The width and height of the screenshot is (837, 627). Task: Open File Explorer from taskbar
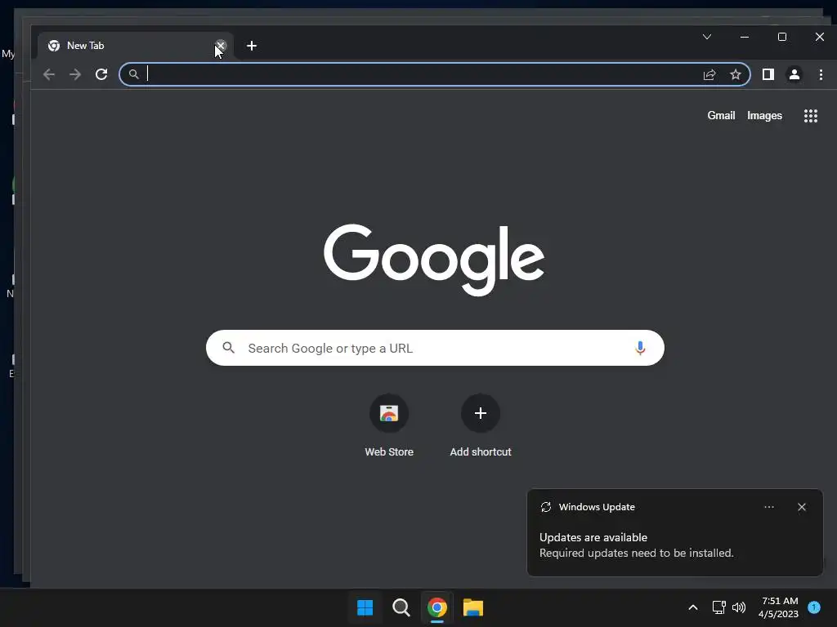click(x=473, y=607)
